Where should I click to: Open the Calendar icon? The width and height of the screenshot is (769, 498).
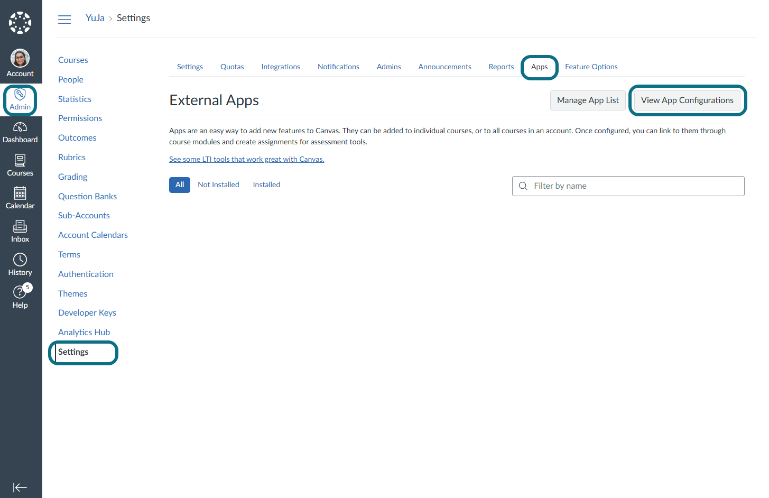[20, 193]
